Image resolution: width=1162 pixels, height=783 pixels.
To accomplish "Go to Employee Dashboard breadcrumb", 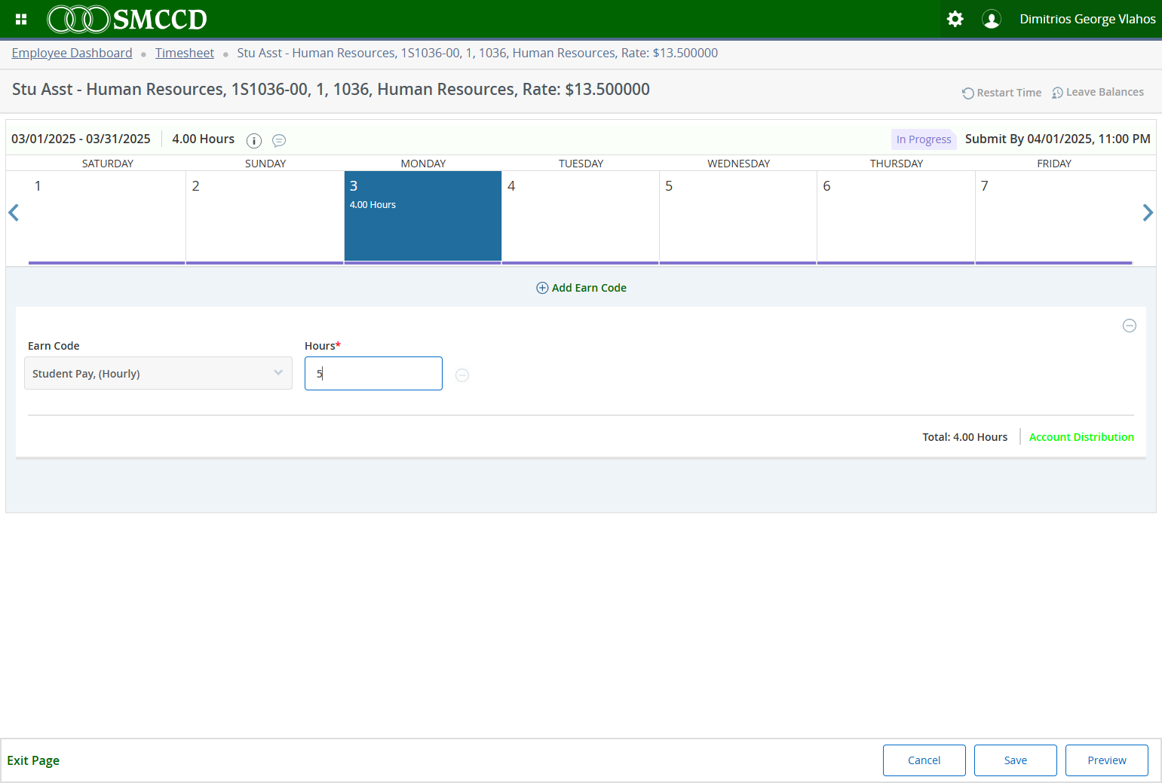I will click(x=72, y=53).
